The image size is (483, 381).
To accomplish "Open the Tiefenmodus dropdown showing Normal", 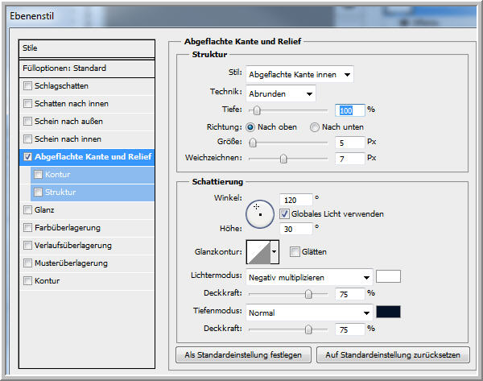I will coord(310,313).
